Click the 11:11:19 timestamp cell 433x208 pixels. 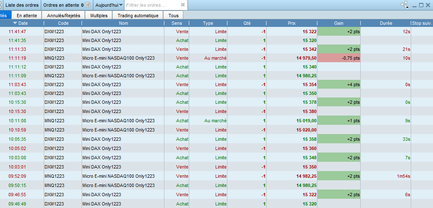(x=17, y=58)
